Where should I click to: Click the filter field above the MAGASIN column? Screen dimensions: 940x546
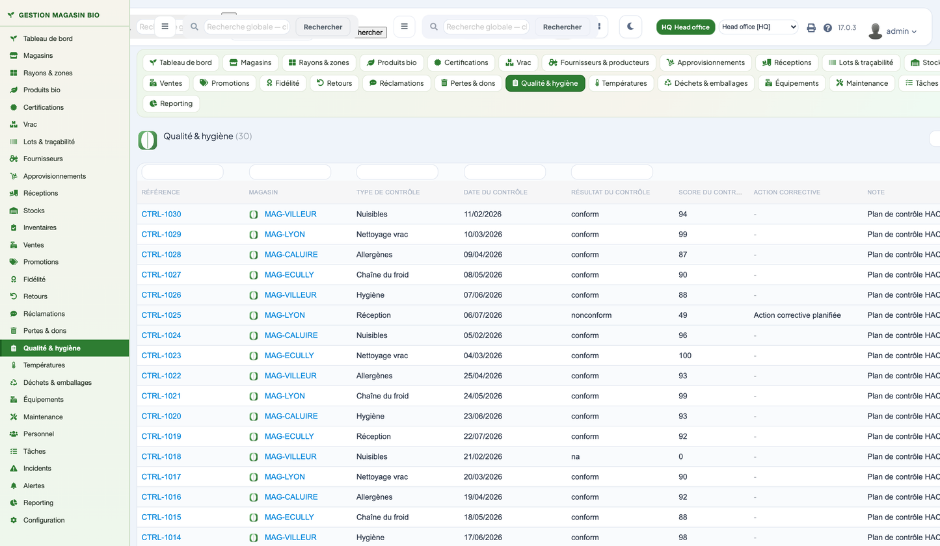289,172
